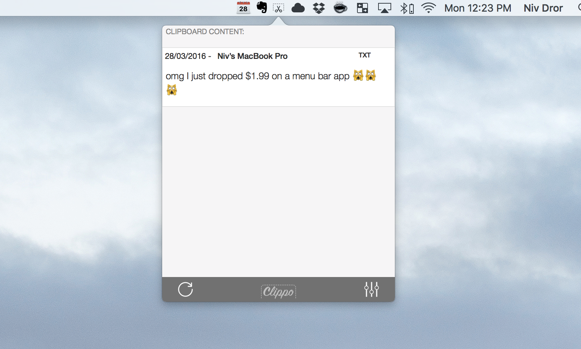
Task: Open the Wi-Fi status menu
Action: point(429,8)
